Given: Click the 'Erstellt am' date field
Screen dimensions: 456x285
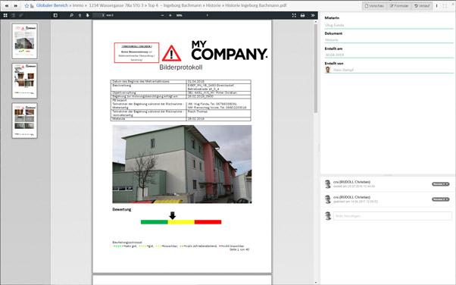Looking at the screenshot, I should click(x=389, y=55).
